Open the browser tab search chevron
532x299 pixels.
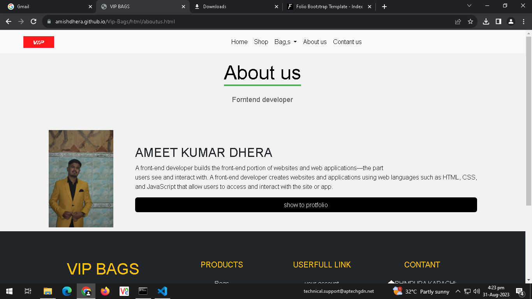(x=469, y=6)
